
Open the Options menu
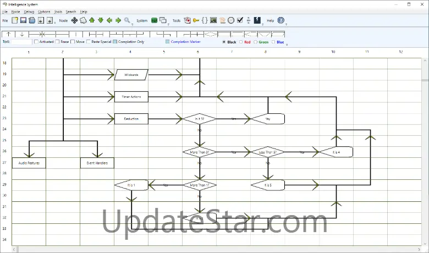(x=44, y=12)
